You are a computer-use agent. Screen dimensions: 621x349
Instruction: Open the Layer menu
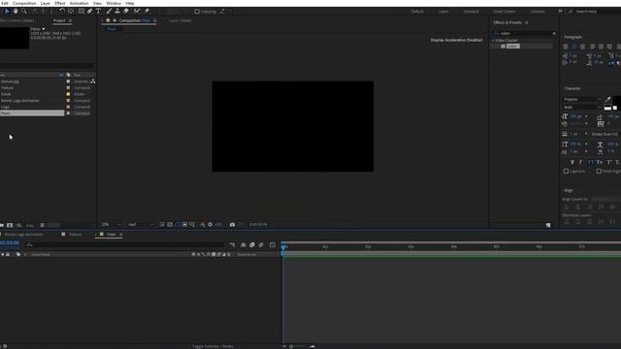pyautogui.click(x=46, y=3)
